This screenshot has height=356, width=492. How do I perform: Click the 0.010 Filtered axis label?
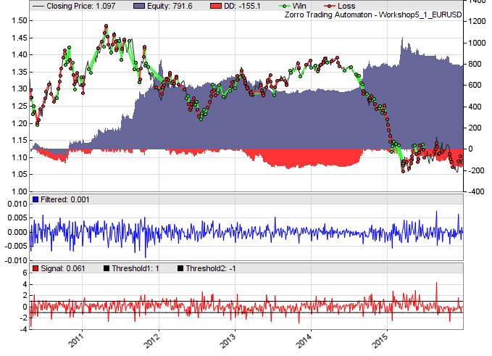(x=17, y=204)
